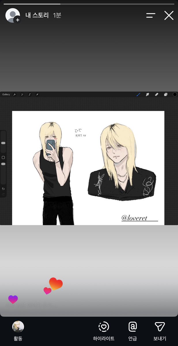Image resolution: width=178 pixels, height=346 pixels.
Task: Select the blue Brush tool
Action: pos(138,94)
